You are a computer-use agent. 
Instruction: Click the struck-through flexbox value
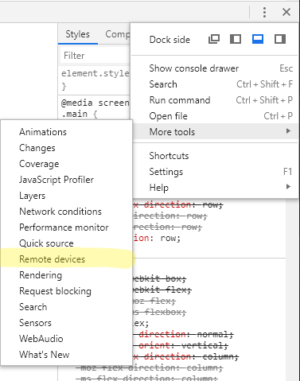coord(159,312)
